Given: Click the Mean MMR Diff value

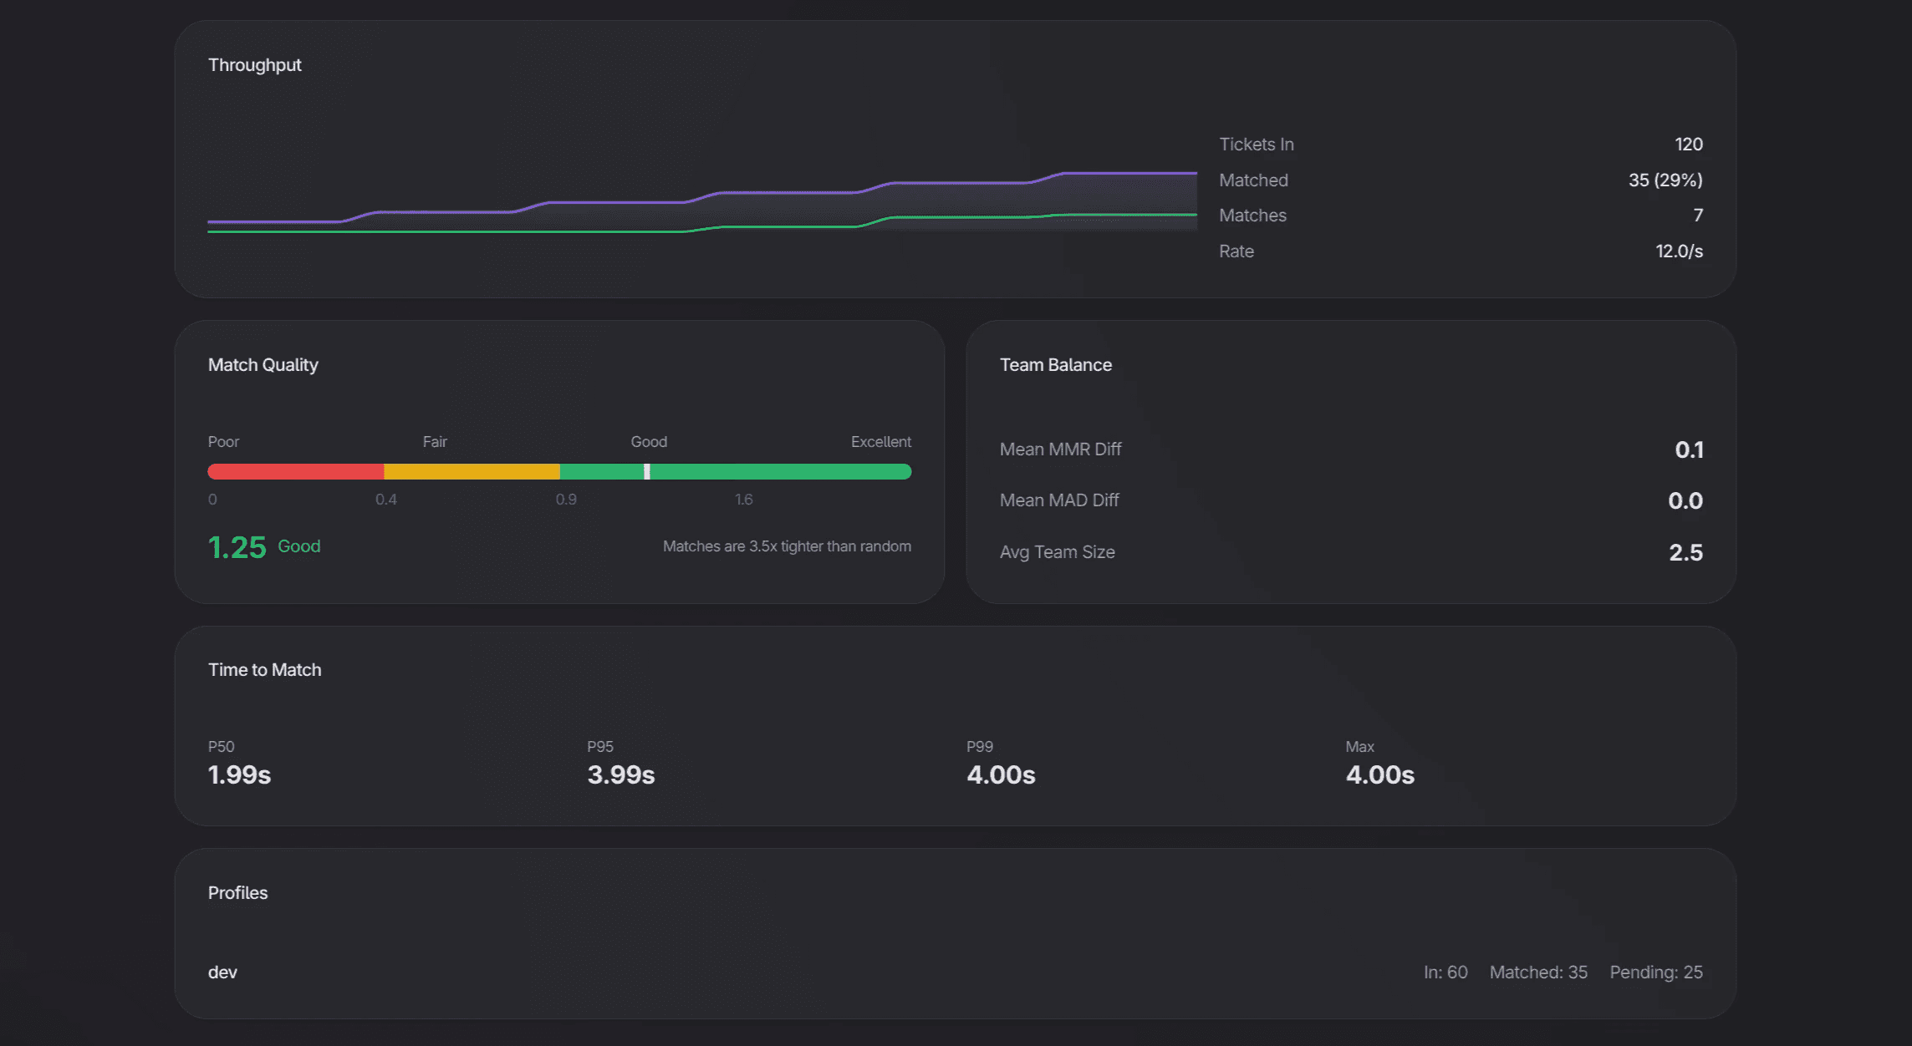Looking at the screenshot, I should pos(1689,449).
